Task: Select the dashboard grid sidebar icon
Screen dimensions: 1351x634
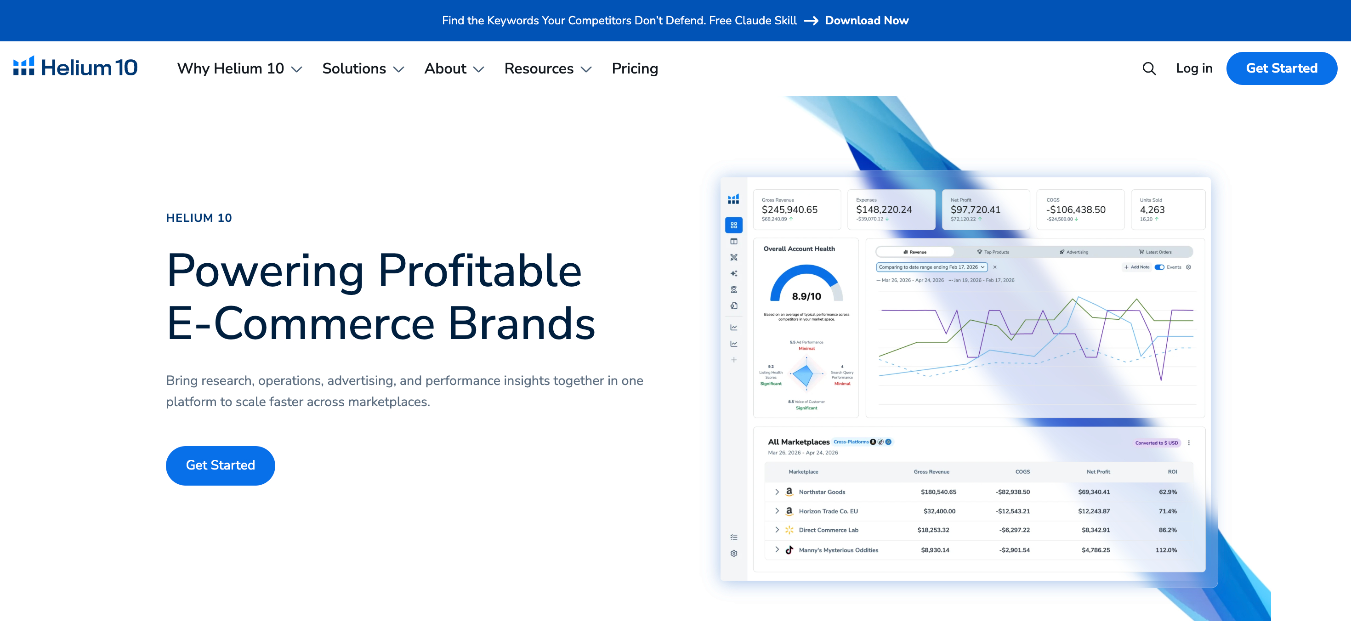Action: 734,225
